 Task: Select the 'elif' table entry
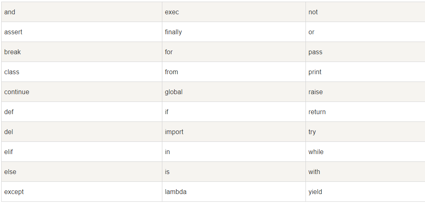9,152
